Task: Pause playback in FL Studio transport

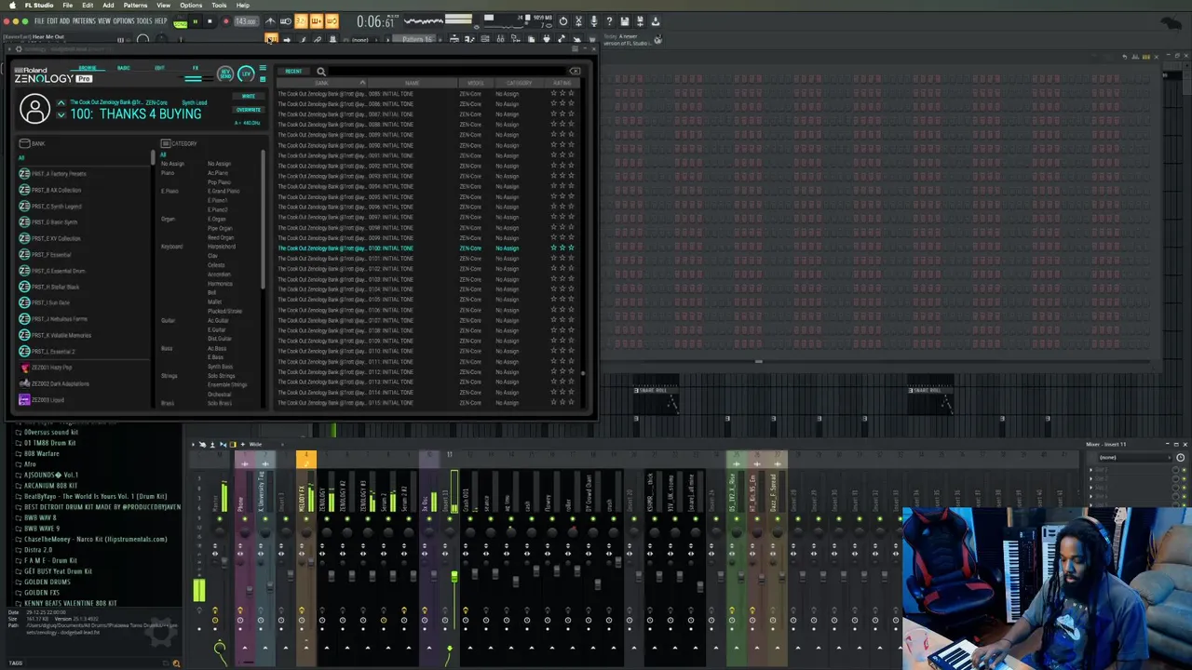Action: pyautogui.click(x=195, y=20)
